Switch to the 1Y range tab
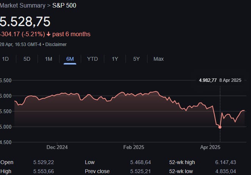This screenshot has height=175, width=251. (115, 59)
